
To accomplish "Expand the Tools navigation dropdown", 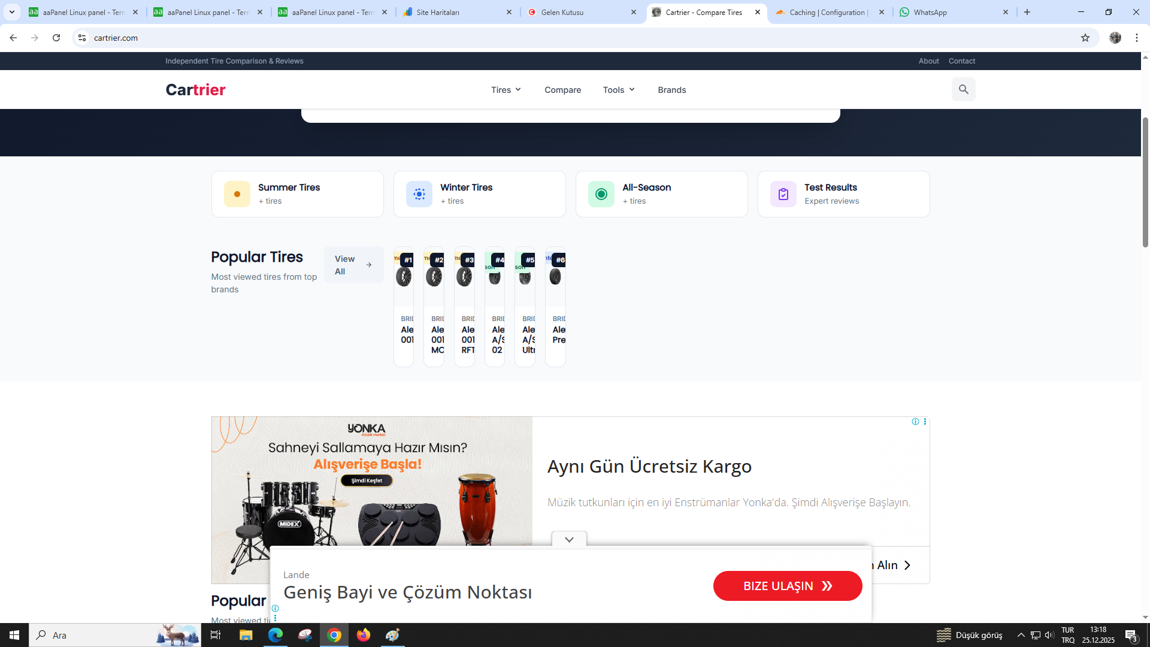I will pos(619,90).
